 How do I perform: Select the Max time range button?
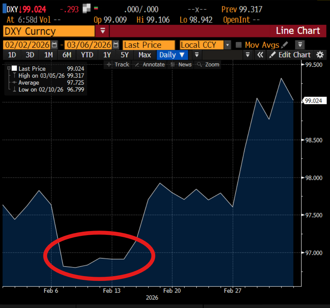click(x=145, y=55)
